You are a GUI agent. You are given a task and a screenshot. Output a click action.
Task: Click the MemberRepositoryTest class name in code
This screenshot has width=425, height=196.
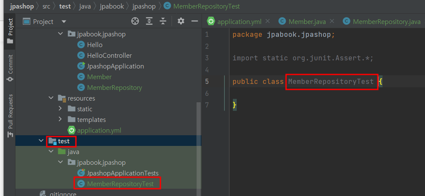tap(331, 81)
